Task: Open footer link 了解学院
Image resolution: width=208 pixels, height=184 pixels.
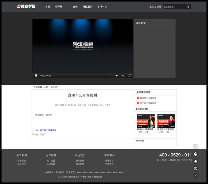Action: 21,161
